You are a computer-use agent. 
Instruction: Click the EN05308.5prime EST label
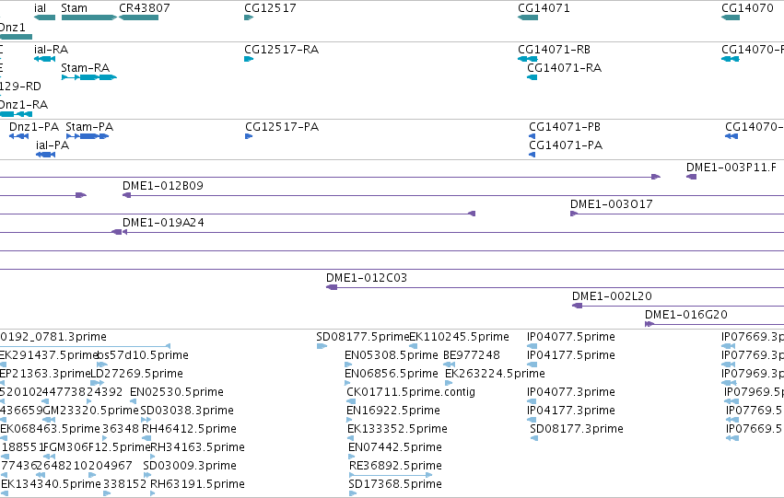[392, 355]
